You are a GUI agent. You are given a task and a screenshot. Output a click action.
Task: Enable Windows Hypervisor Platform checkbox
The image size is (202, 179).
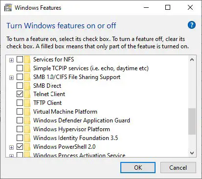[20, 129]
